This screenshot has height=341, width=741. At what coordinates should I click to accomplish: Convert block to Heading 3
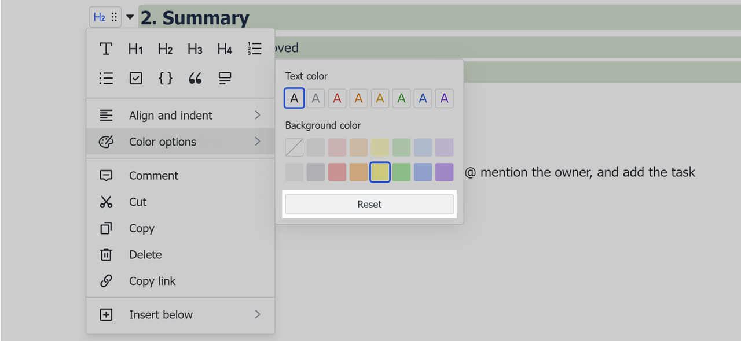[x=195, y=49]
